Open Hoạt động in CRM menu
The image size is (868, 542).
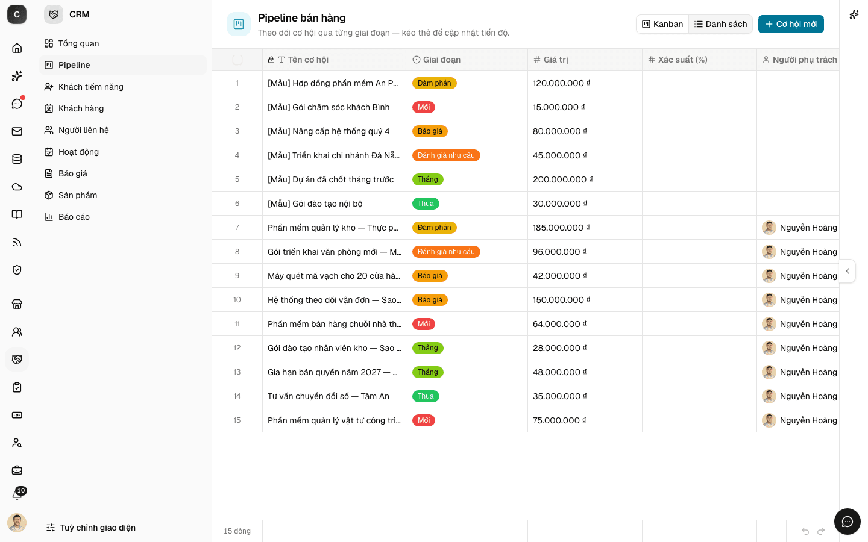point(123,152)
